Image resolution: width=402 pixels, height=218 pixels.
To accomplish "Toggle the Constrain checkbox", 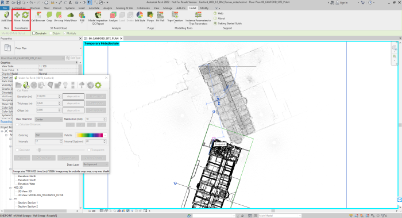I will [x=33, y=33].
